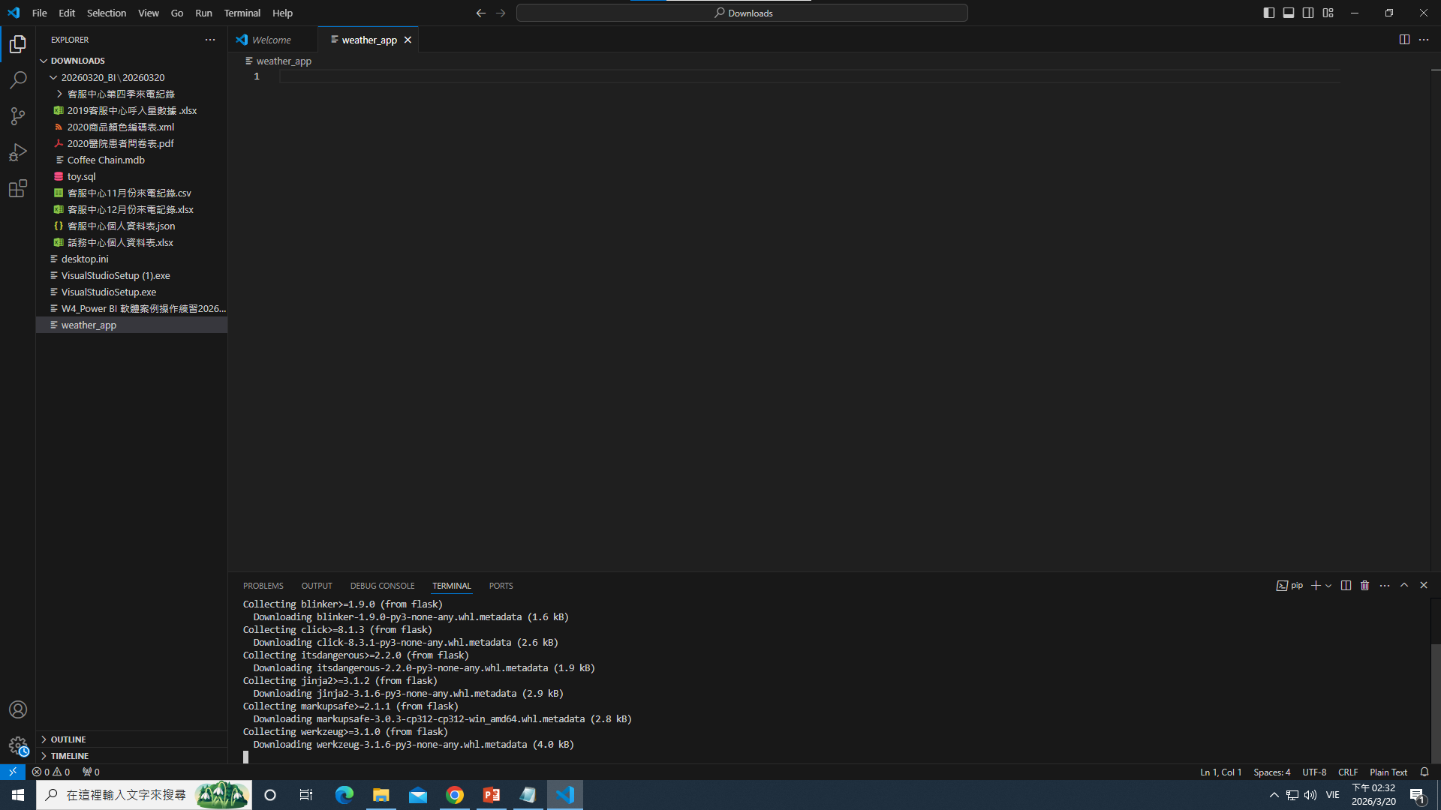Split the editor to the right

(x=1404, y=40)
